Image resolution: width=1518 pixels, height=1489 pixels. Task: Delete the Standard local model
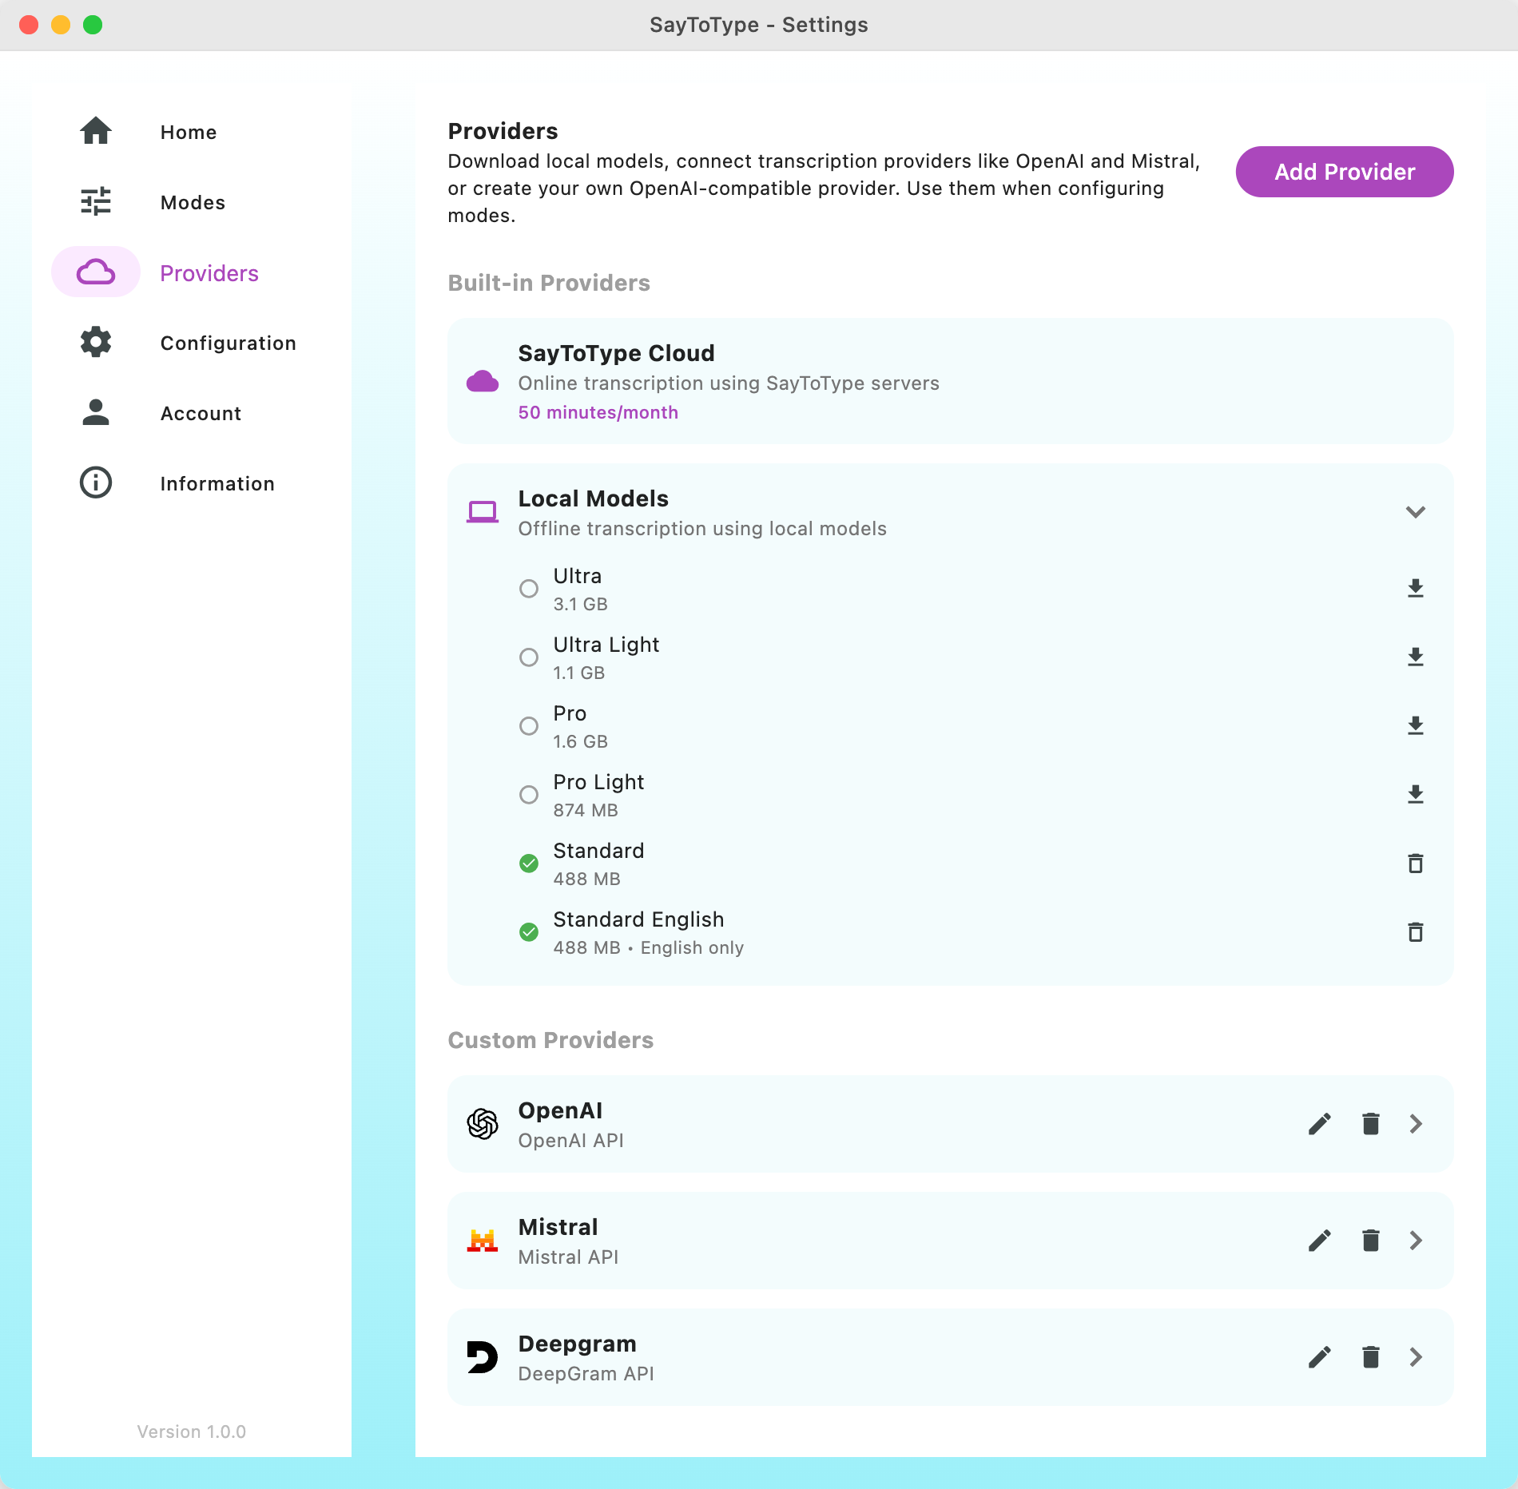pos(1415,864)
